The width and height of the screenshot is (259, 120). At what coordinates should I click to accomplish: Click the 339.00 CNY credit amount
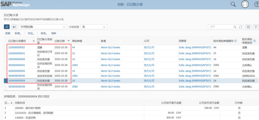click(212, 108)
